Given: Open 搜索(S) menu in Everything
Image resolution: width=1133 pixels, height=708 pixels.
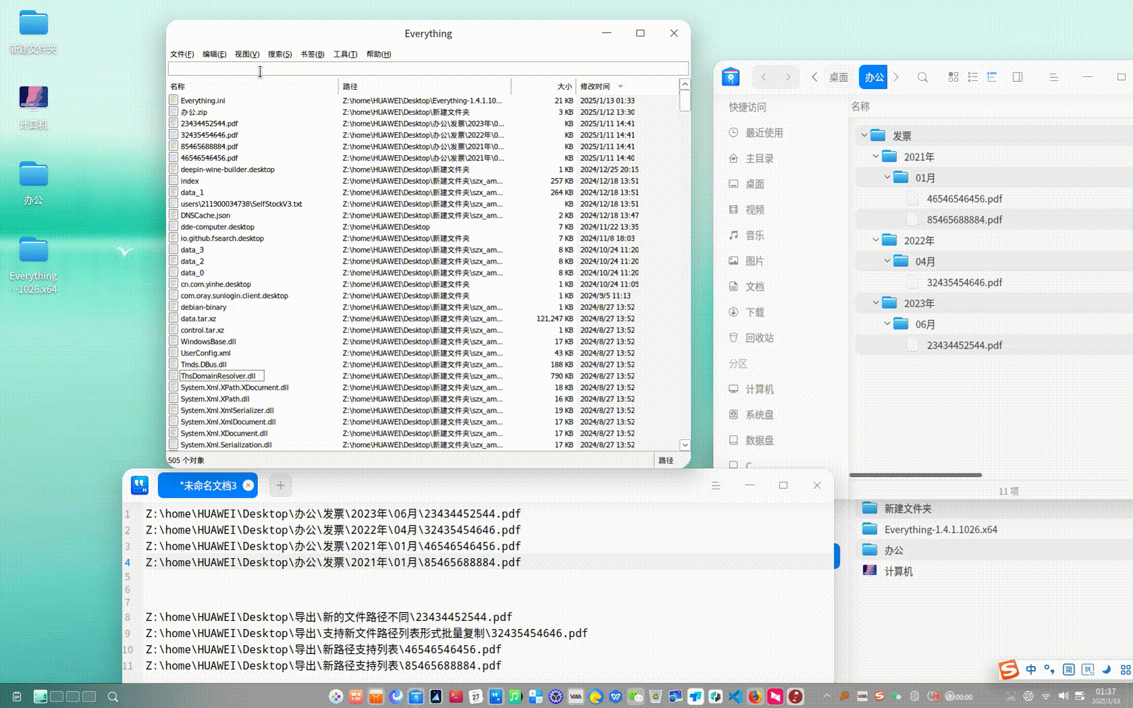Looking at the screenshot, I should 280,54.
